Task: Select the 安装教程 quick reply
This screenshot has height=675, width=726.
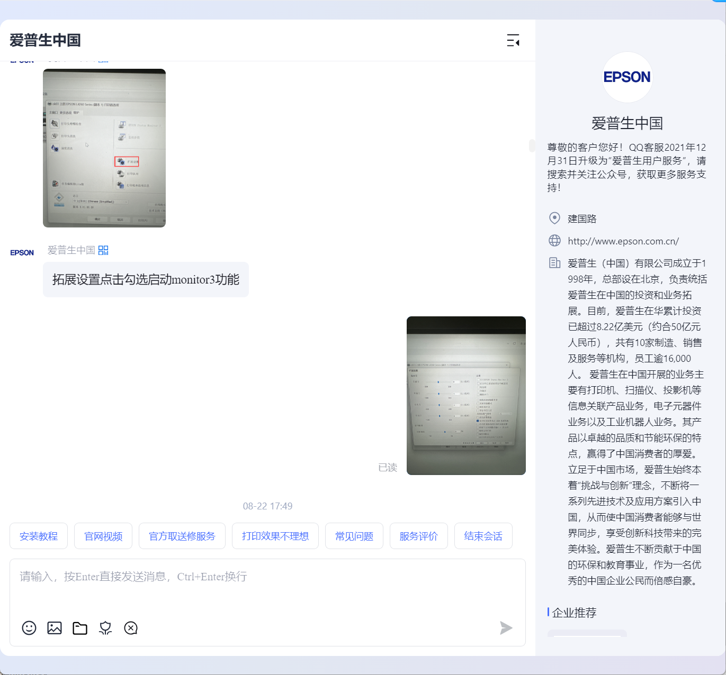Action: (39, 536)
